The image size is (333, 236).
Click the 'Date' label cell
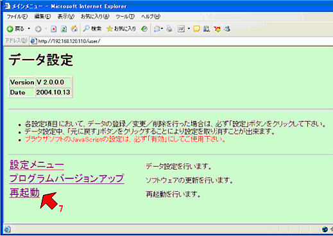(22, 92)
